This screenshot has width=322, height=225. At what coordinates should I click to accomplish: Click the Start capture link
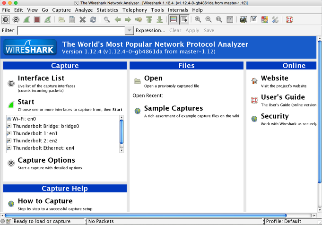tap(26, 102)
